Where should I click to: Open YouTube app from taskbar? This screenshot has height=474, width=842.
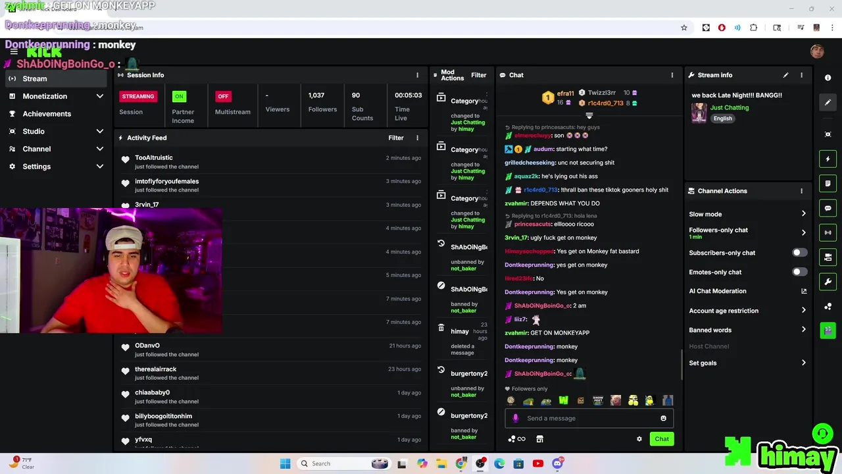click(537, 463)
